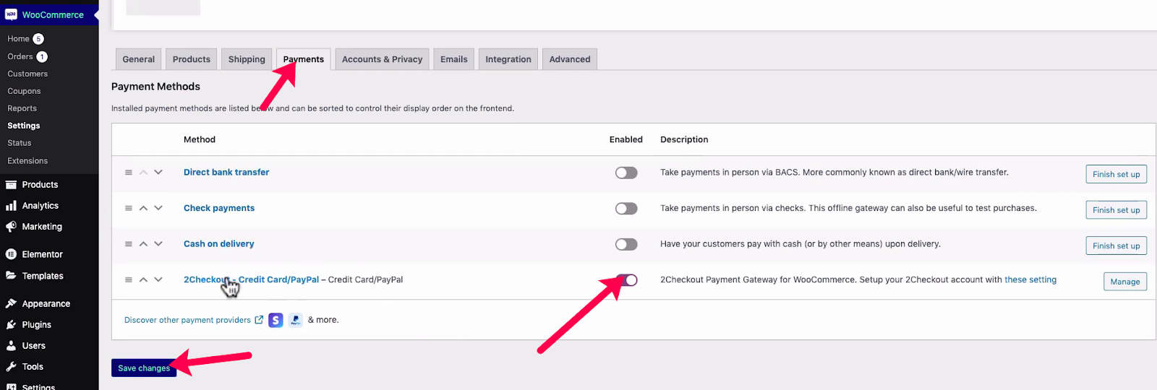Click the WooCommerce logo icon in sidebar

pyautogui.click(x=11, y=14)
